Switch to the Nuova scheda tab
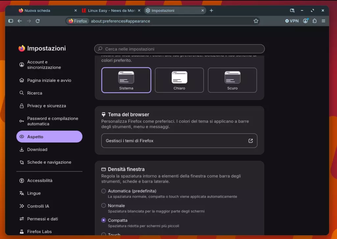 (47, 10)
